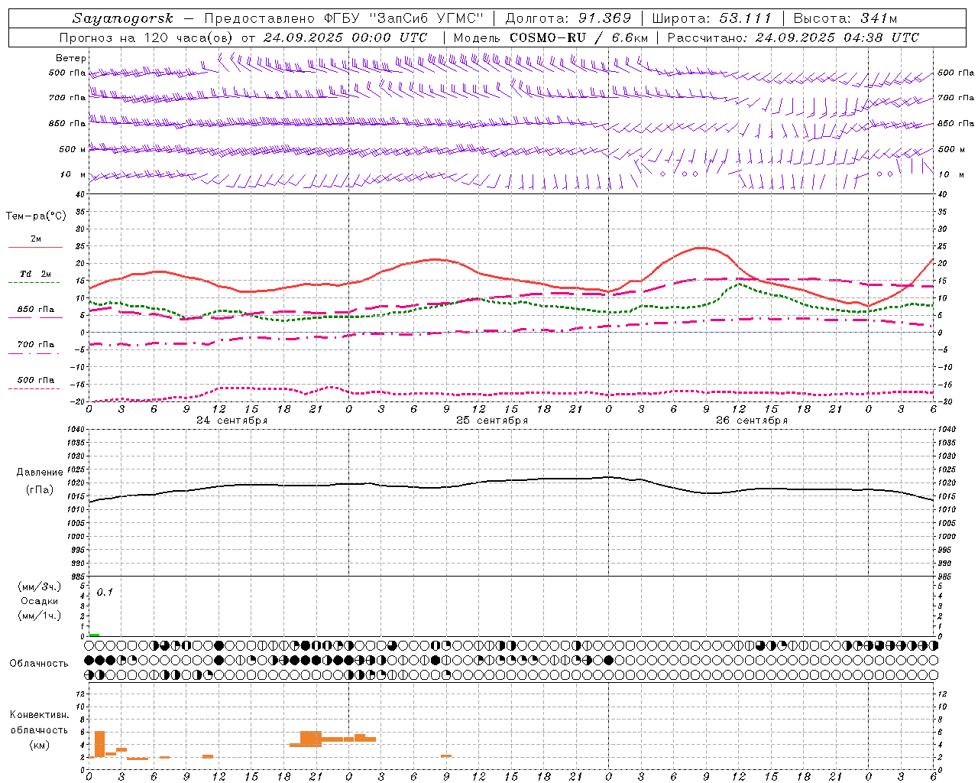Click the '26 сентября' date label
Viewport: 978px width, 783px height.
751,421
